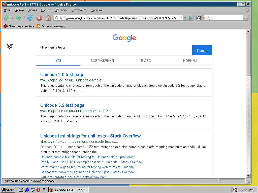
Task: Launch Internet Explorer from quick launch
Action: (27, 190)
